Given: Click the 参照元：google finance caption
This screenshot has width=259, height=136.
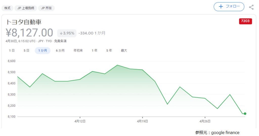Looking at the screenshot, I should (217, 132).
